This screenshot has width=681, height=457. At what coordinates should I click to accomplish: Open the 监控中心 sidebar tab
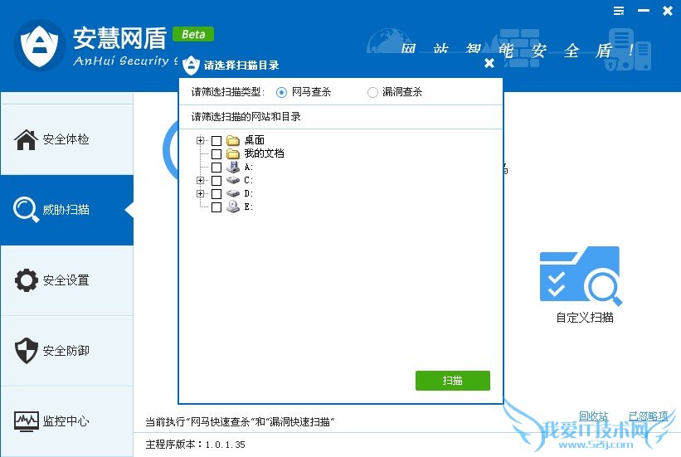[x=67, y=421]
